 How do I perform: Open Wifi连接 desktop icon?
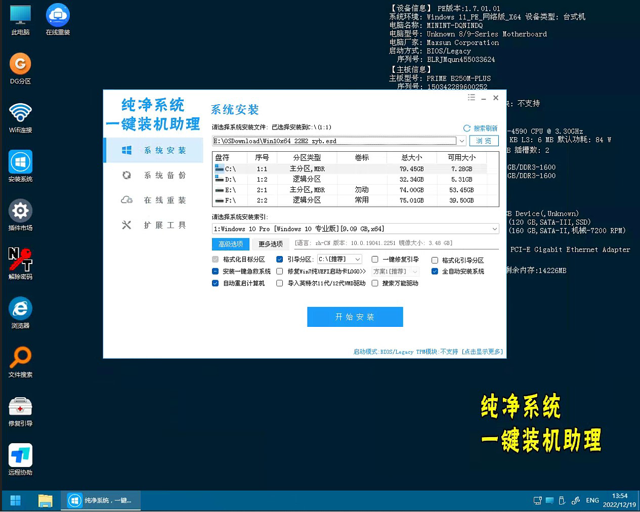click(20, 118)
